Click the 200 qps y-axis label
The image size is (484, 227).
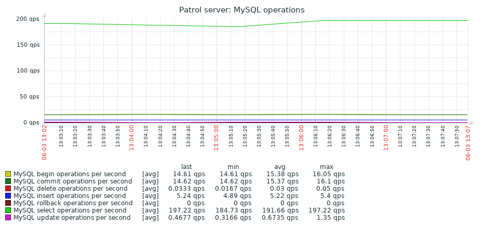click(x=28, y=19)
